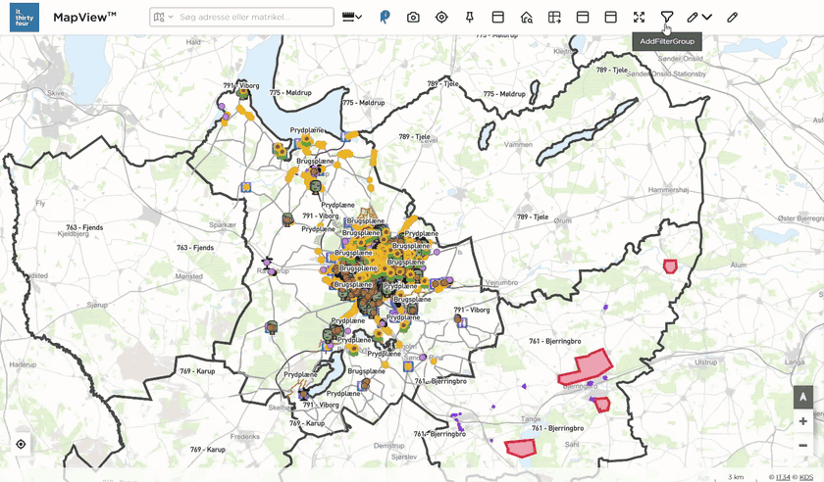
Task: Select the small red polygon near Alum
Action: pos(669,266)
